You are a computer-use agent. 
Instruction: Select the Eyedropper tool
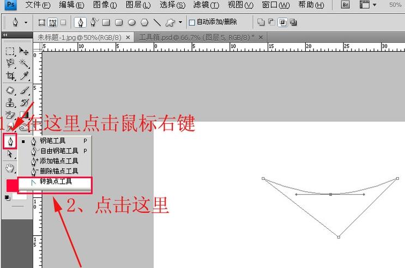tap(25, 76)
